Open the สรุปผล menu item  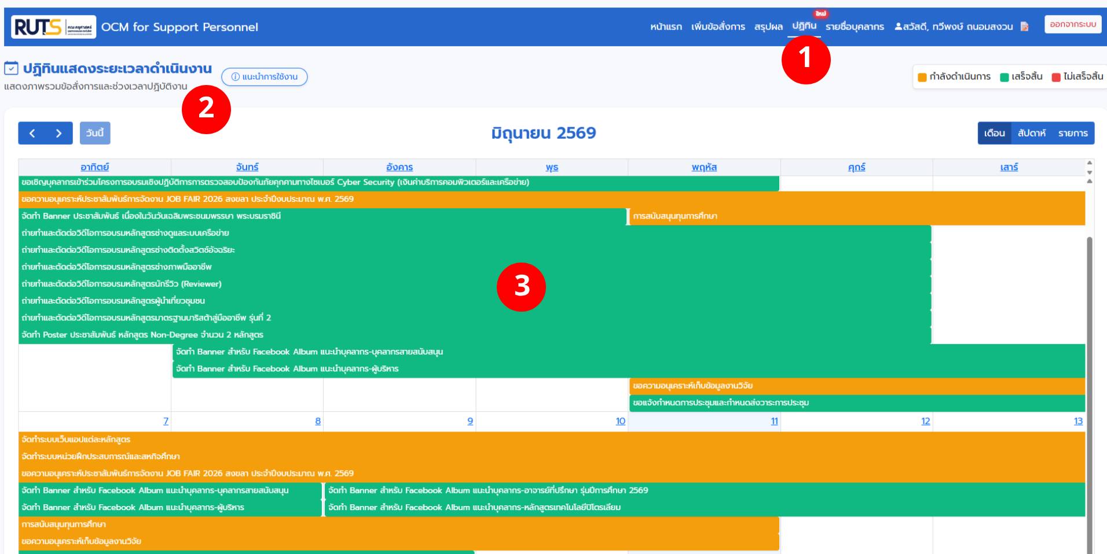point(768,27)
